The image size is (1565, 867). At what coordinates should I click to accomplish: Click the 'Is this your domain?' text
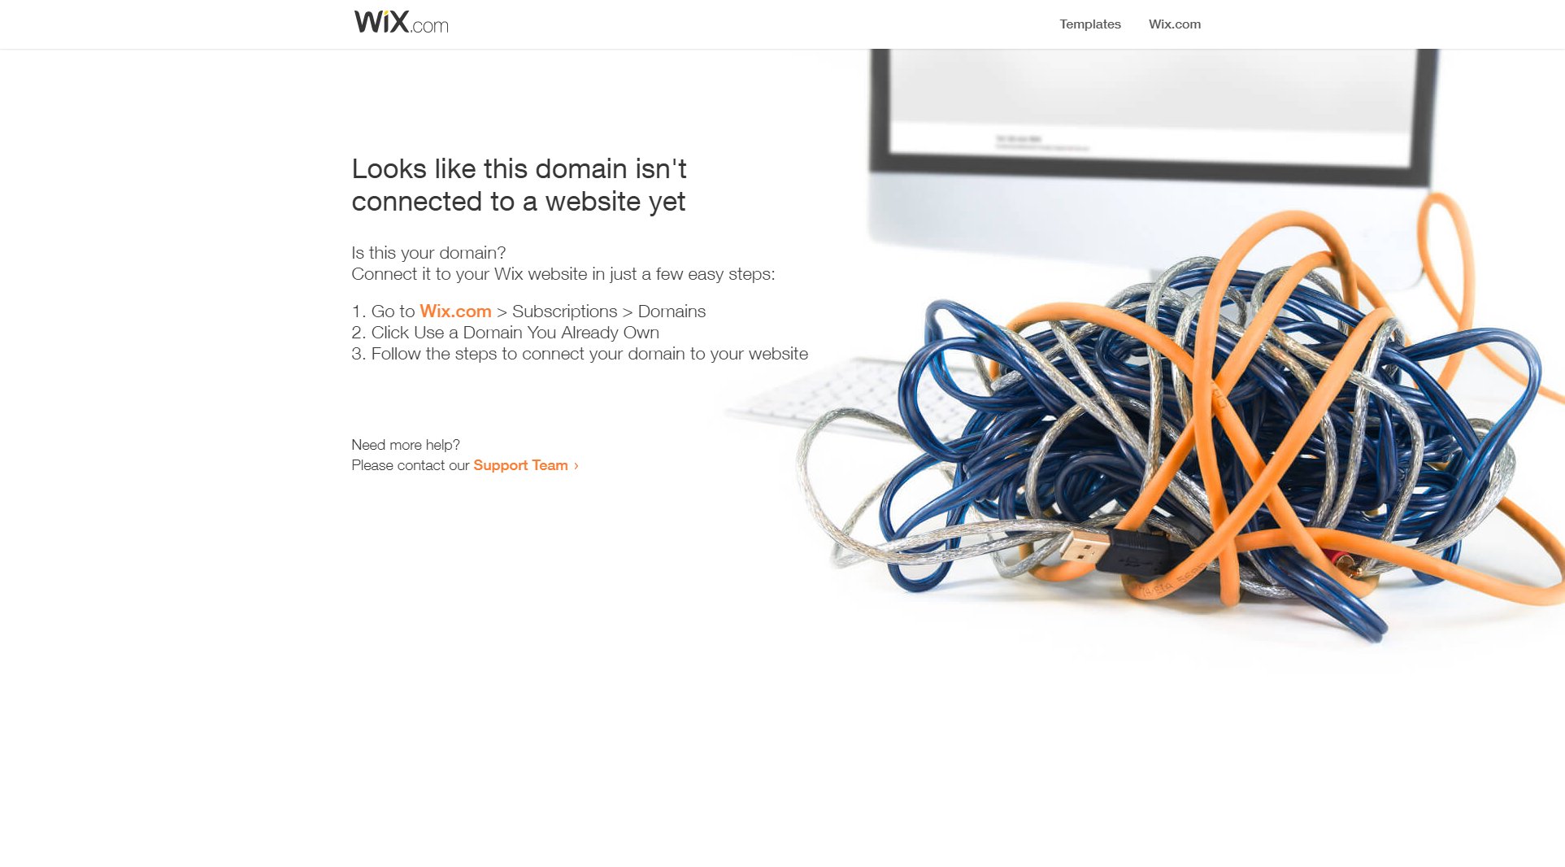(x=428, y=253)
